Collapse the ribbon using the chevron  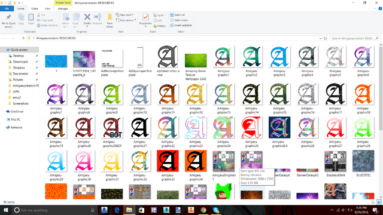click(375, 8)
